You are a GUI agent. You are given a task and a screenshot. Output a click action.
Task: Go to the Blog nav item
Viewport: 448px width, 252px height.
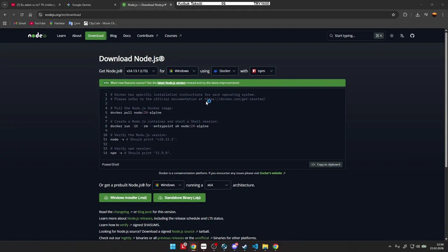coord(113,36)
